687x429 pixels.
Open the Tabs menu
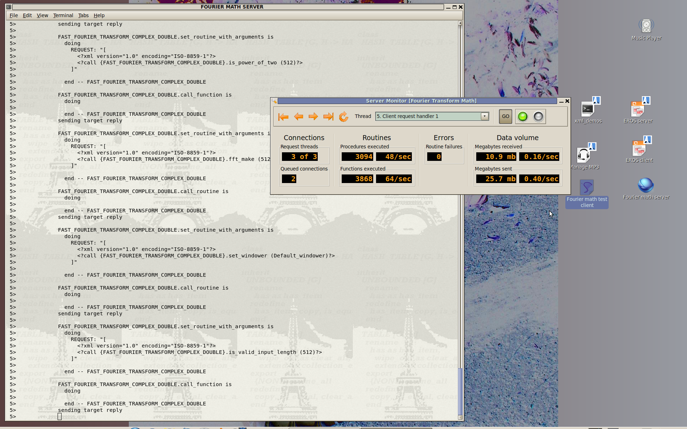[83, 15]
